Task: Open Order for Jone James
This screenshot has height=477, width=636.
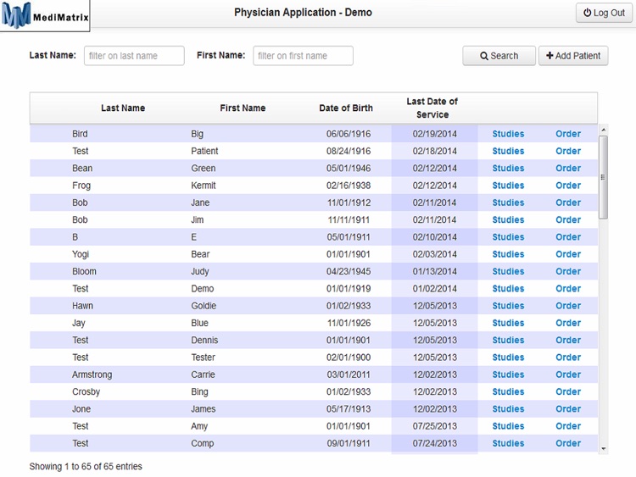Action: (568, 409)
